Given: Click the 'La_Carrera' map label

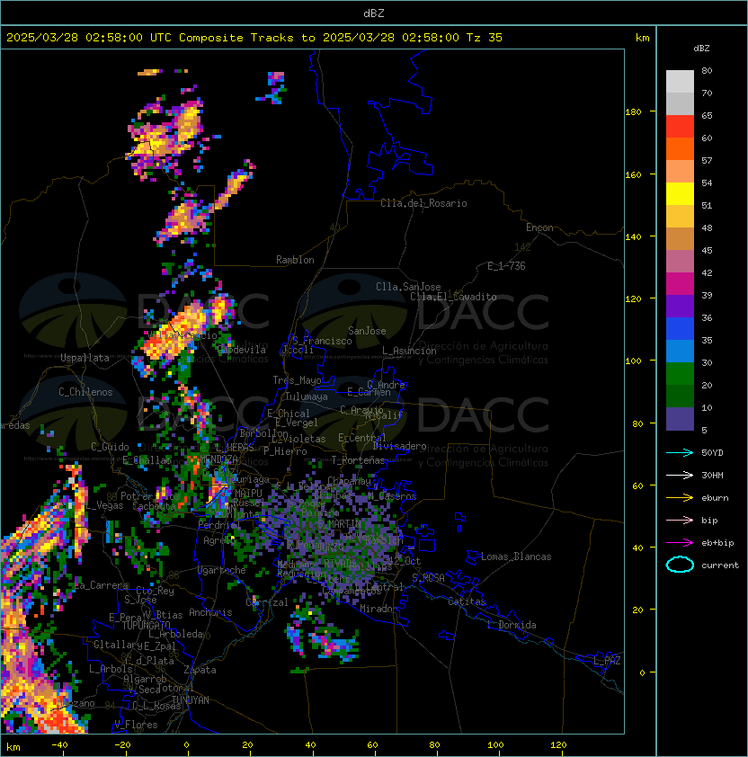Looking at the screenshot, I should [102, 585].
